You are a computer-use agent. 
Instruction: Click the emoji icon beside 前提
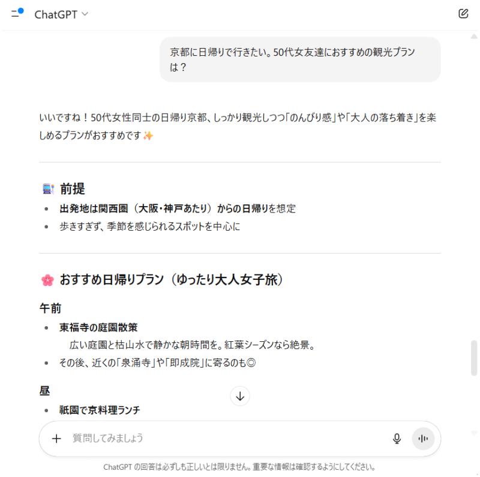(47, 189)
